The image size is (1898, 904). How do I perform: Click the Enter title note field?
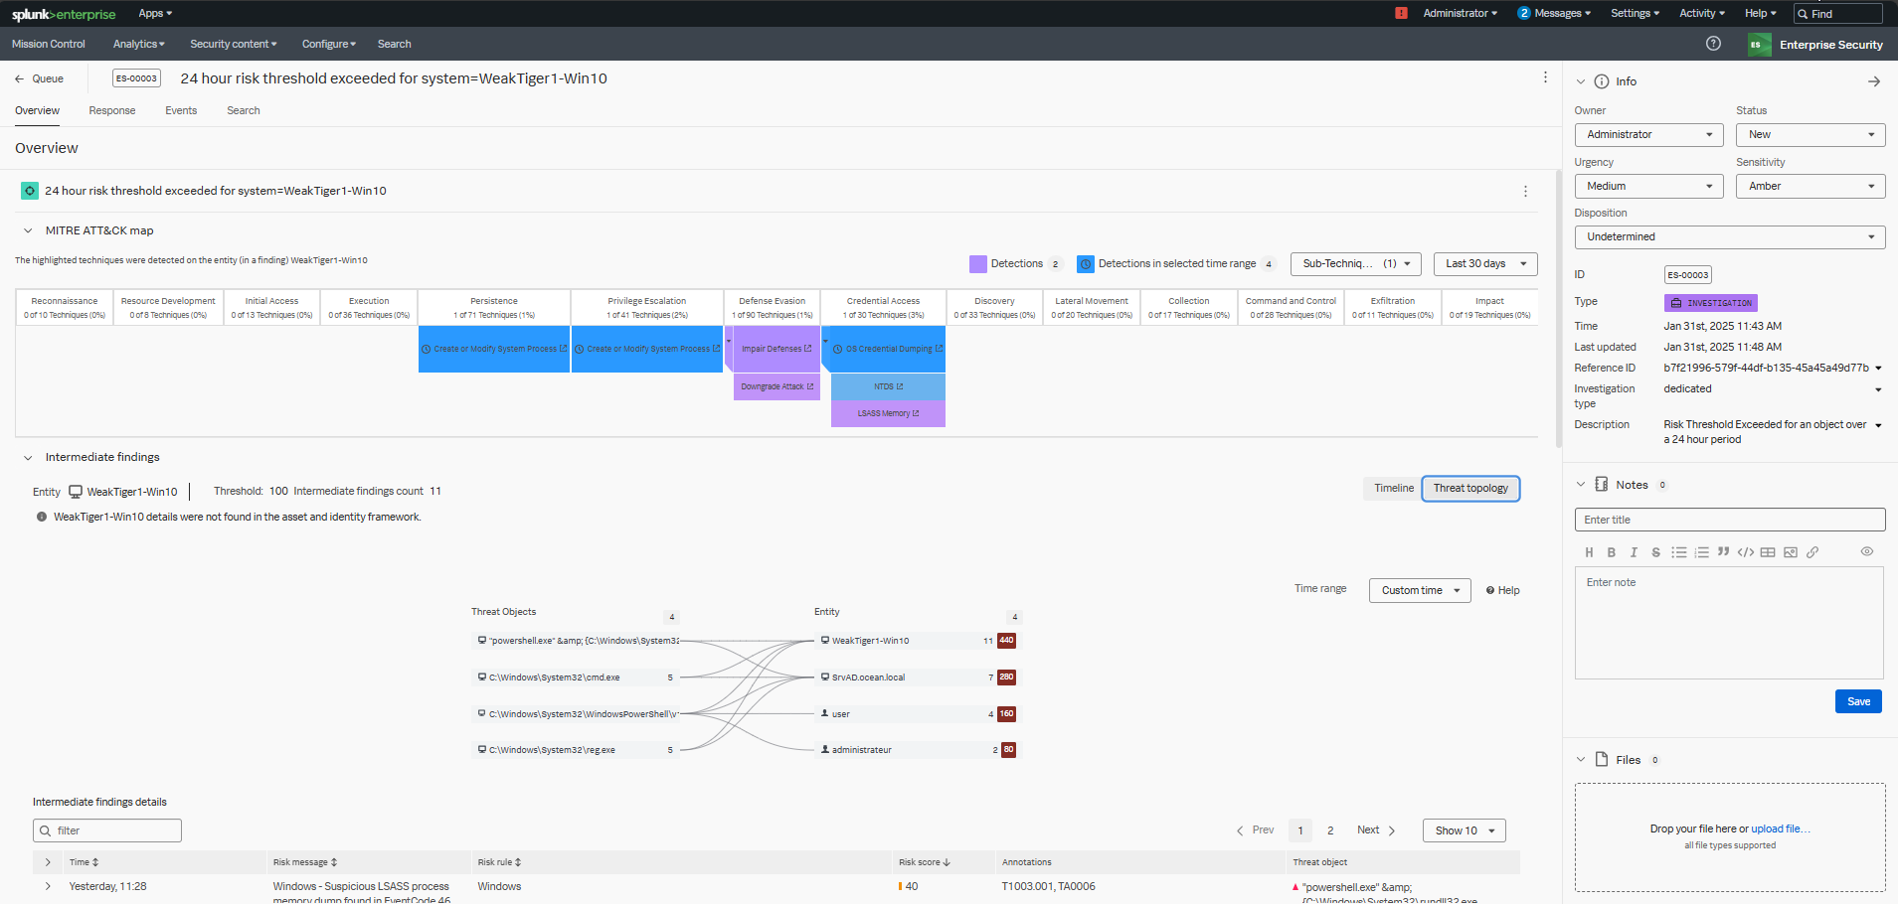click(x=1730, y=520)
